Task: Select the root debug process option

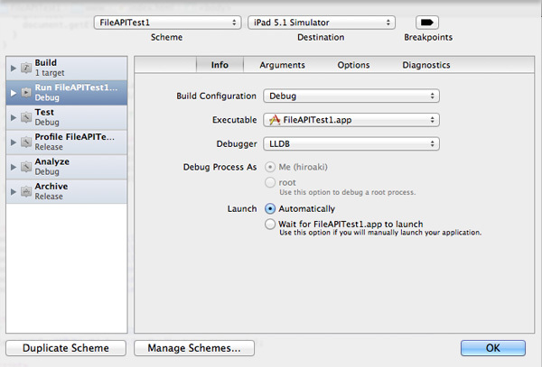Action: (270, 182)
